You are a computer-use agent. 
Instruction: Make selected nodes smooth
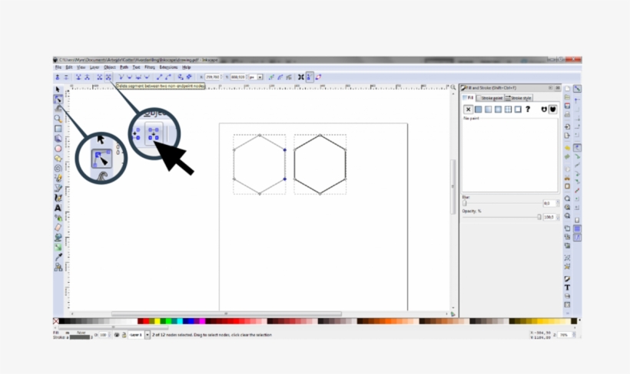pos(129,77)
